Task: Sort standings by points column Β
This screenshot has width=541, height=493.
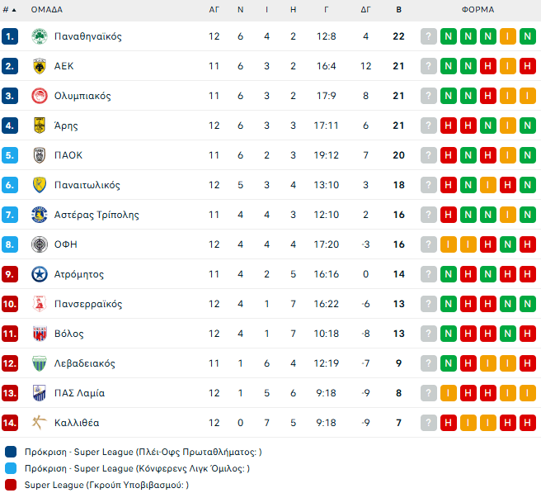Action: pyautogui.click(x=399, y=10)
